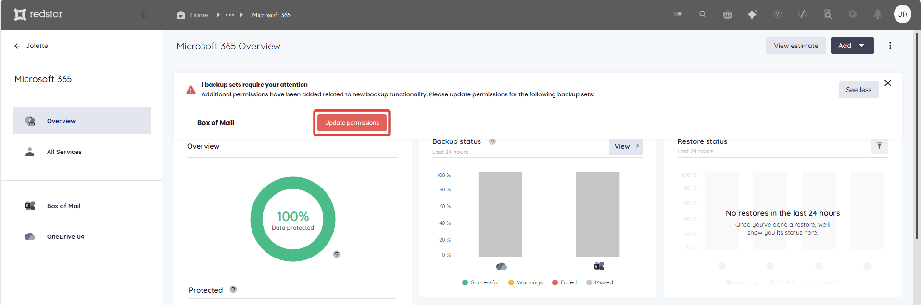Click the OneDrive cloud icon under the chart
921x305 pixels.
pos(501,266)
